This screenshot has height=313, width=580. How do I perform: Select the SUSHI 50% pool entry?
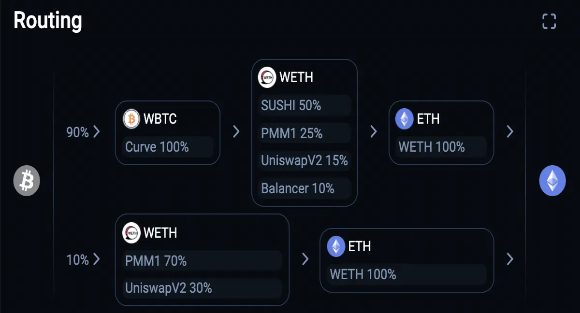[x=304, y=105]
